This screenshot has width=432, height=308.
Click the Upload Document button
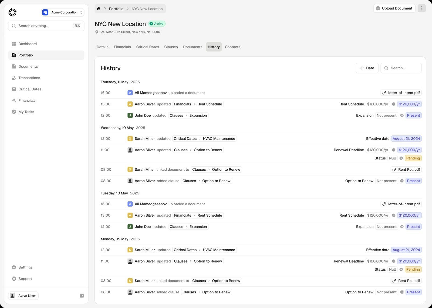(x=394, y=8)
